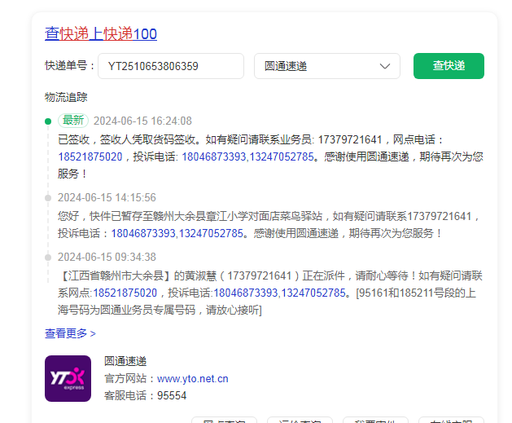This screenshot has height=423, width=512.
Task: Click 18521875020 in the 16:24:08 signed entry
Action: coord(90,156)
